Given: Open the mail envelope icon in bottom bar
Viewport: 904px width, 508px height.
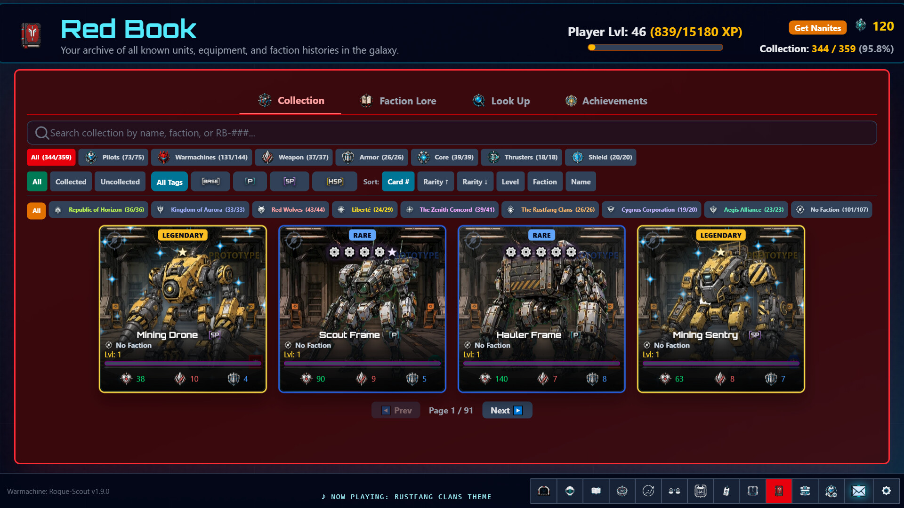Looking at the screenshot, I should (x=859, y=491).
